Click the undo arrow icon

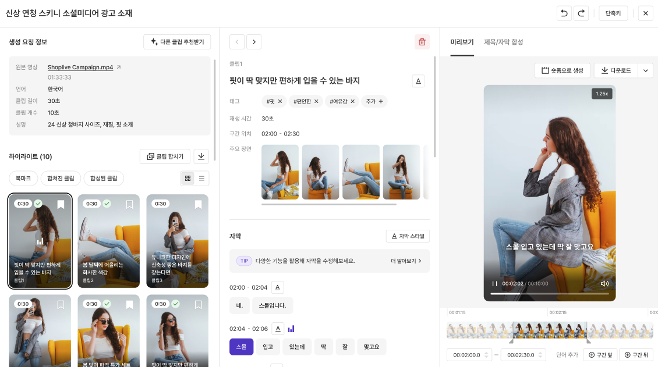[564, 13]
